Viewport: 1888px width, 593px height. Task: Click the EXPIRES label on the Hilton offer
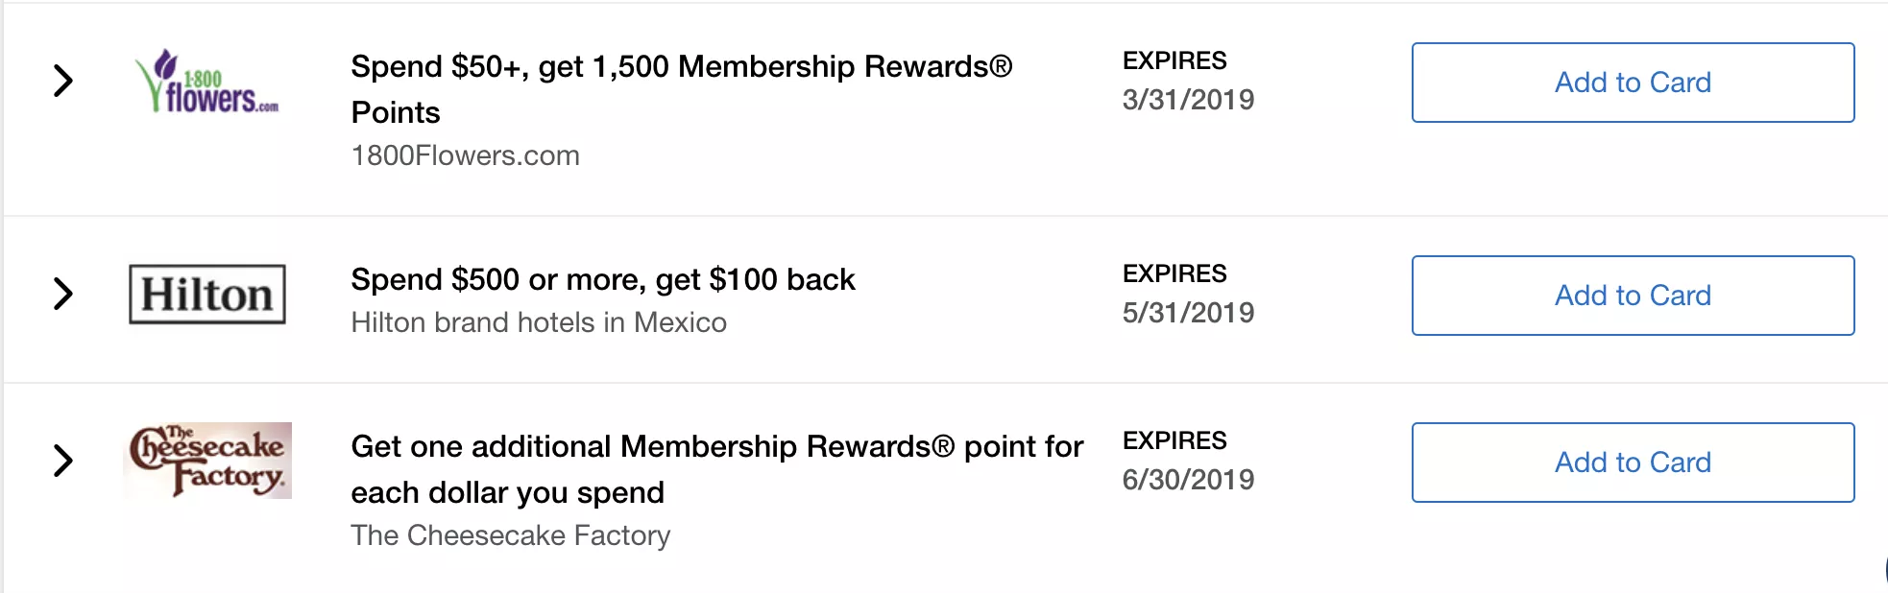(x=1175, y=273)
